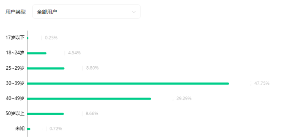This screenshot has width=297, height=139.
Task: Click the 0.25% value label
Action: click(x=51, y=38)
